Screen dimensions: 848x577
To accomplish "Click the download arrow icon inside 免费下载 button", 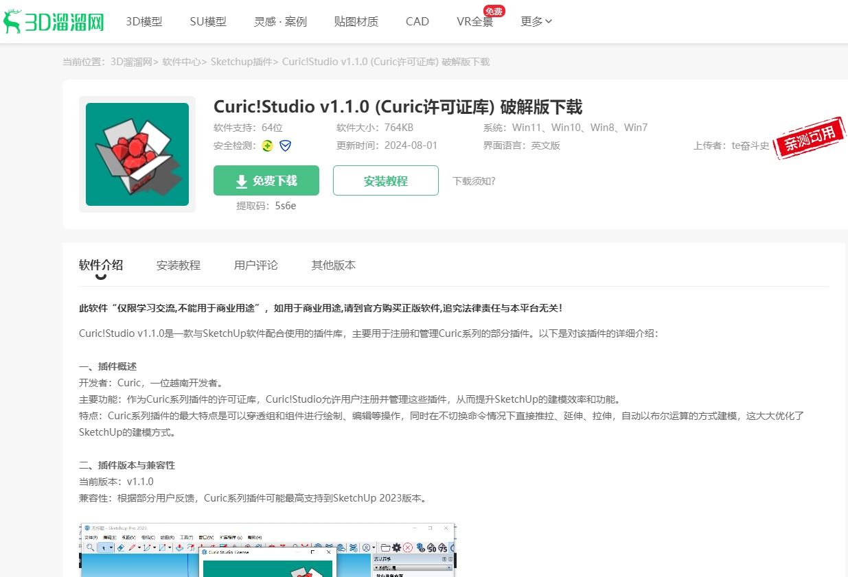I will point(241,180).
